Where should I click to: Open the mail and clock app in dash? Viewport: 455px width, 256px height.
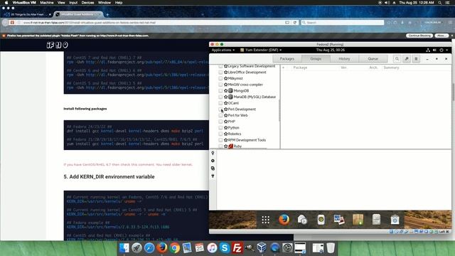tap(302, 220)
